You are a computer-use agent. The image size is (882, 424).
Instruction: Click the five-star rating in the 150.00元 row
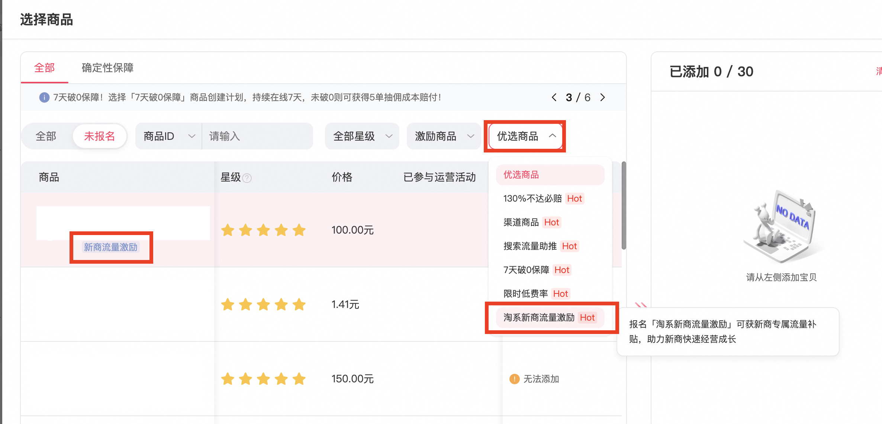(x=263, y=379)
